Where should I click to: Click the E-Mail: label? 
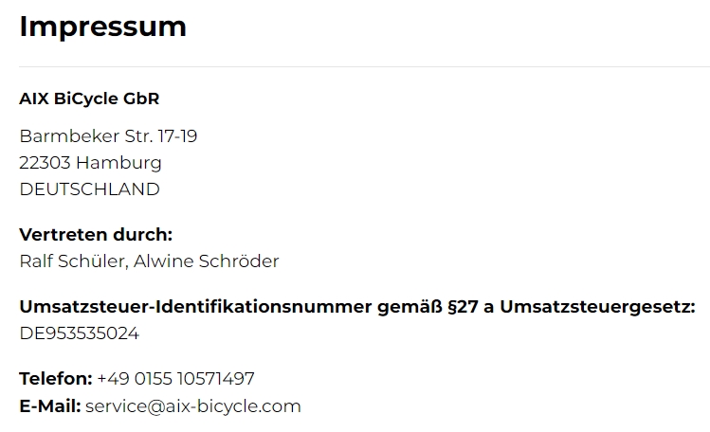click(x=50, y=405)
